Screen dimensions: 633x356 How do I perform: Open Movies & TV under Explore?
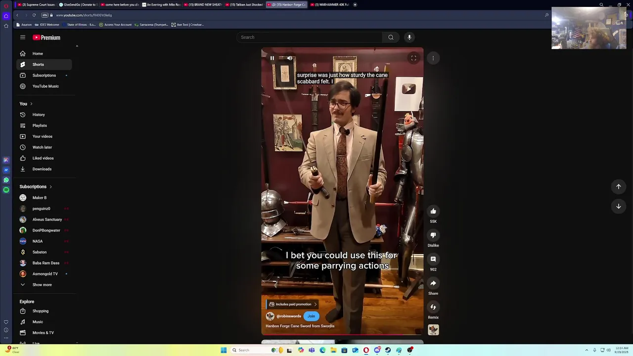[44, 333]
